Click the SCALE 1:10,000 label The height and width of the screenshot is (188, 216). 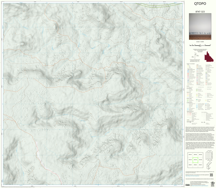[x=200, y=42]
